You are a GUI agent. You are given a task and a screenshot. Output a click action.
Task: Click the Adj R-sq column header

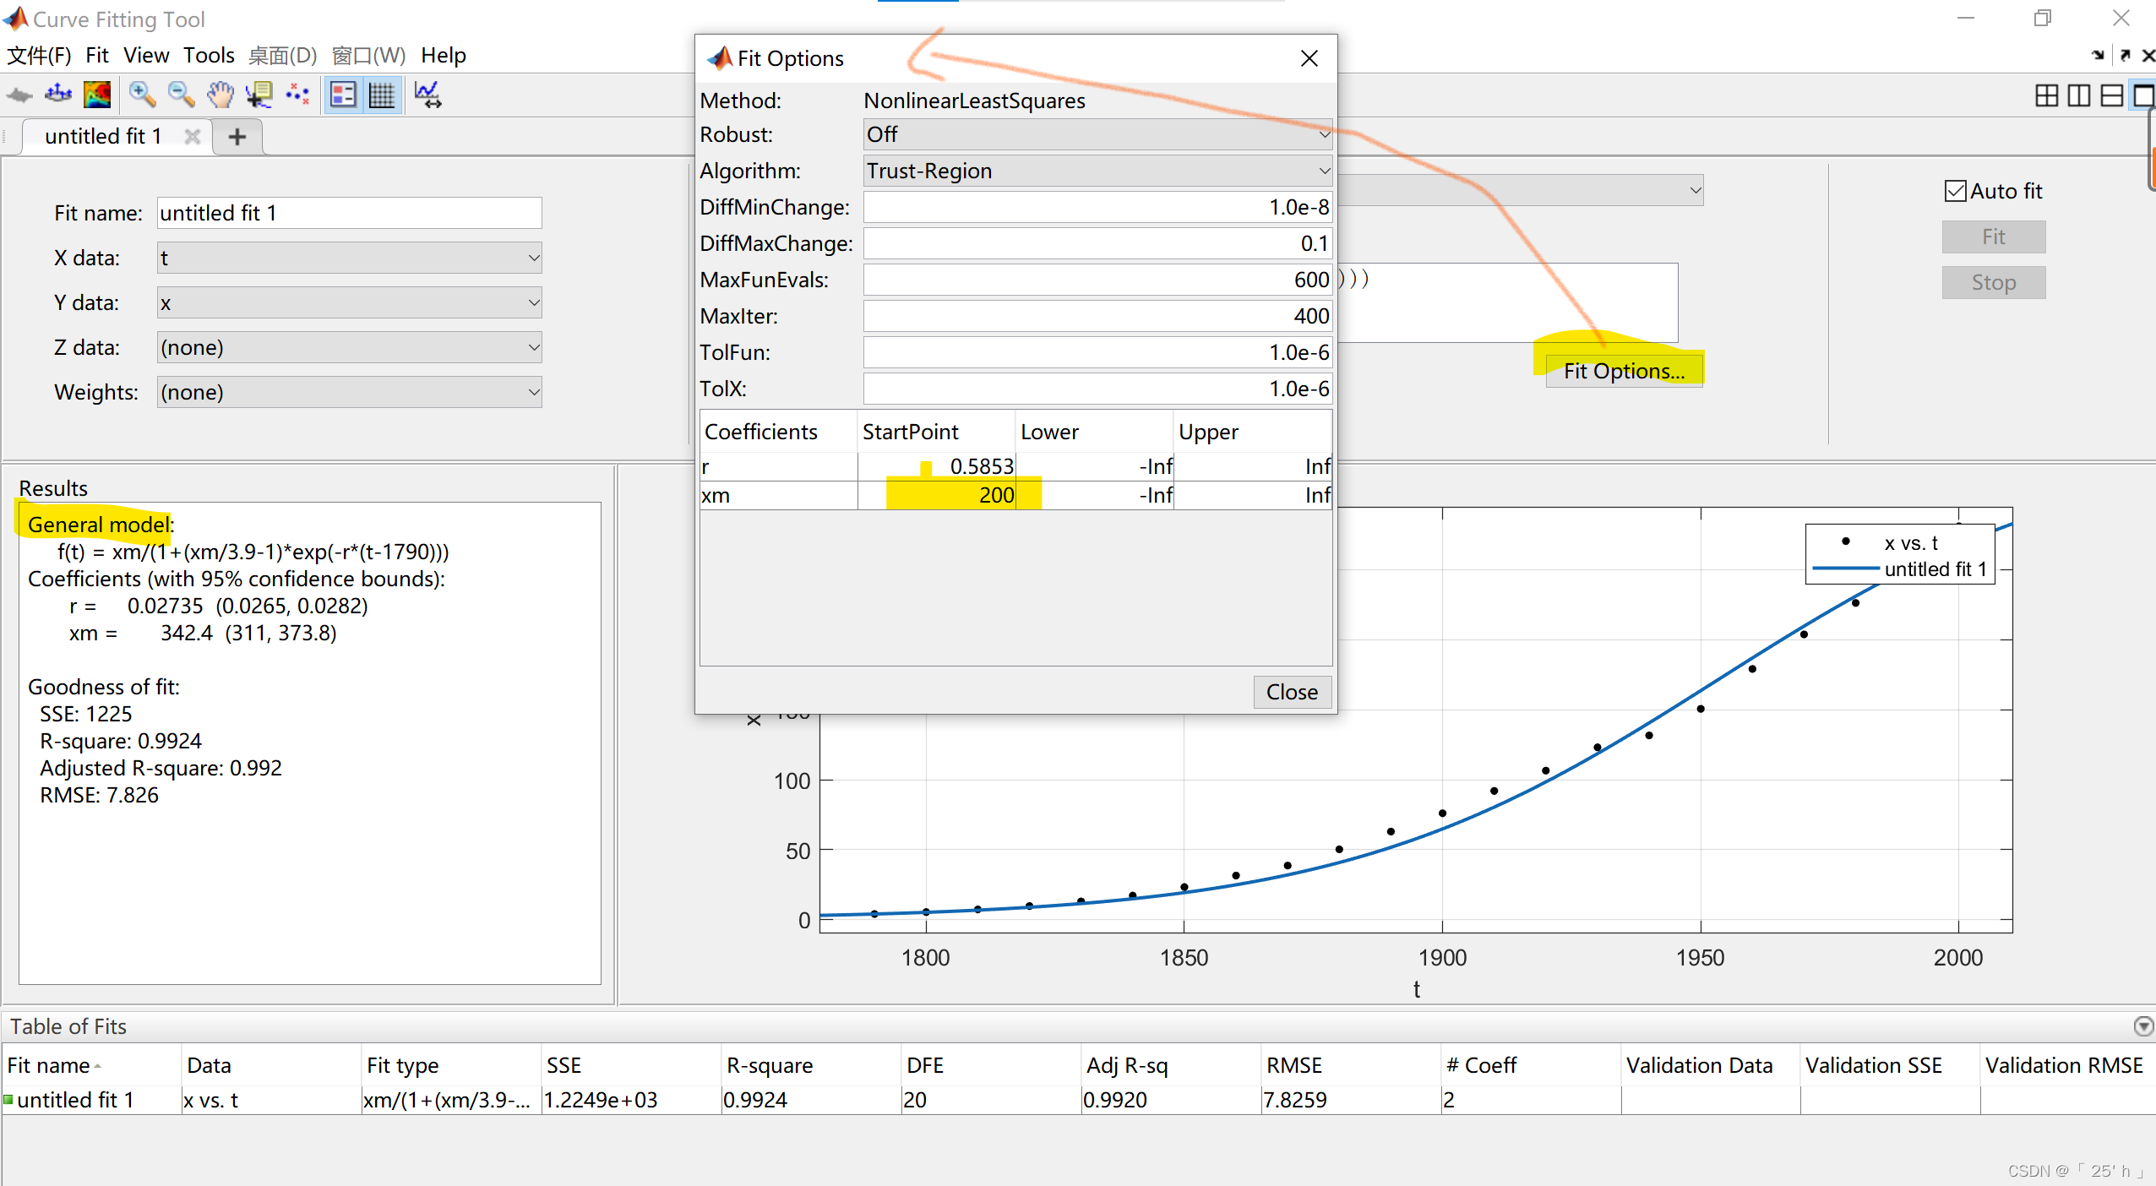[x=1170, y=1065]
